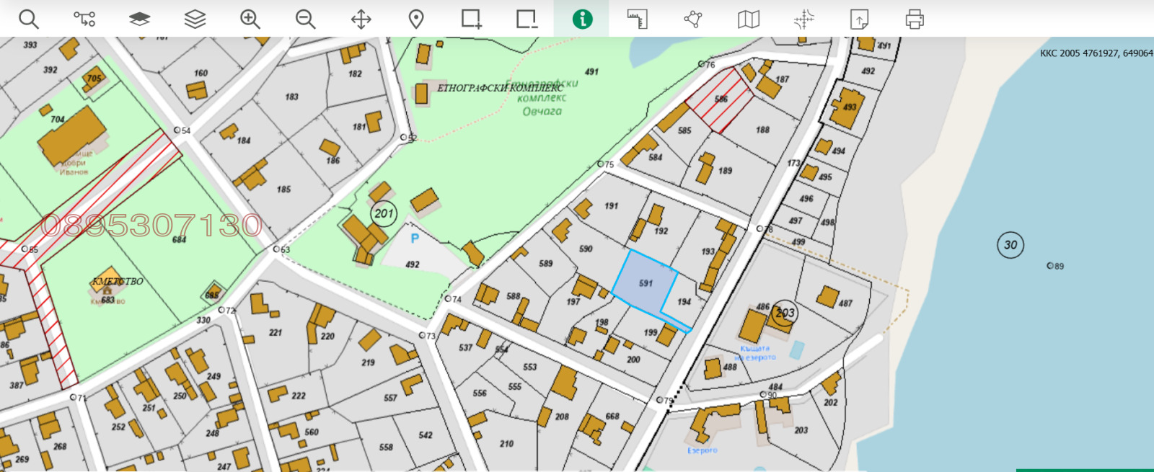This screenshot has width=1154, height=472.
Task: Click the blue highlighted parcel 591
Action: point(644,282)
